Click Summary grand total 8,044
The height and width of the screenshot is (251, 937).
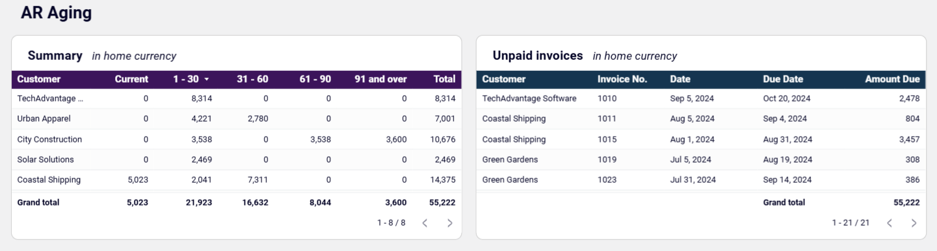[x=321, y=202]
